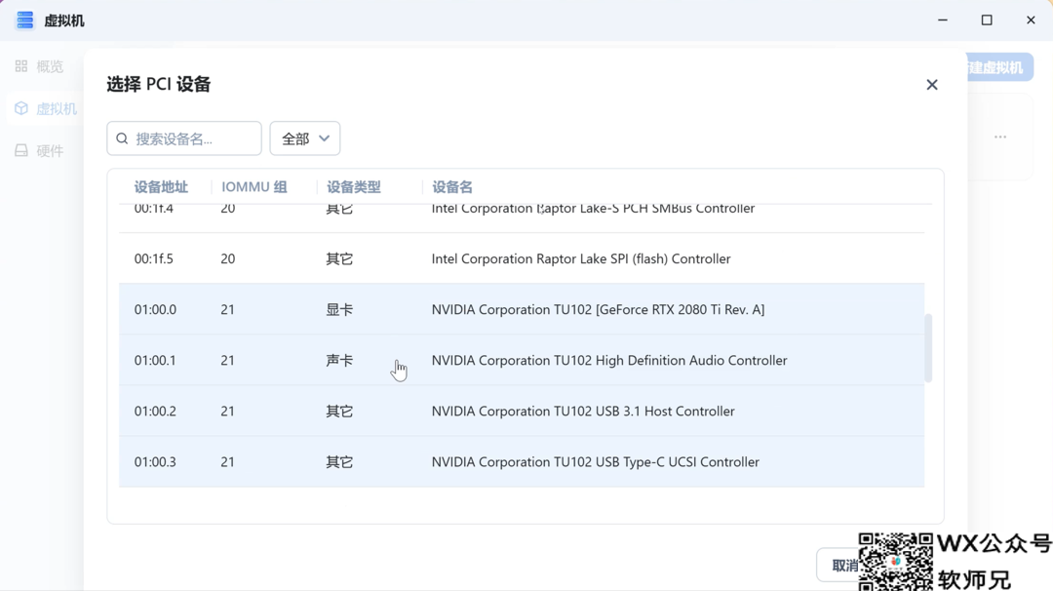Click address 00:1f.5 cell

click(x=154, y=258)
